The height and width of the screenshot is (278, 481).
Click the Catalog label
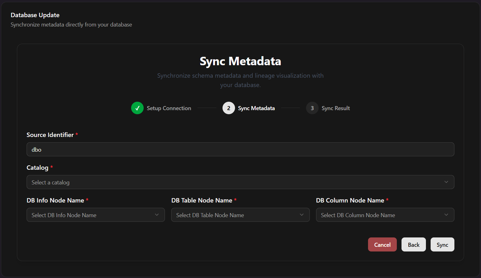(38, 168)
